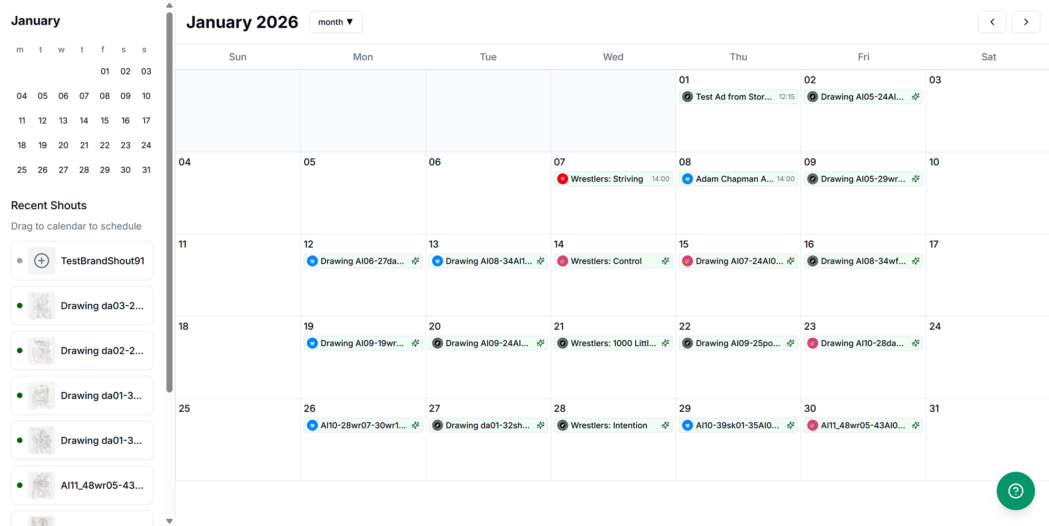Click thumbnail of AI11_48wr05-43... shout
This screenshot has height=526, width=1049.
41,485
